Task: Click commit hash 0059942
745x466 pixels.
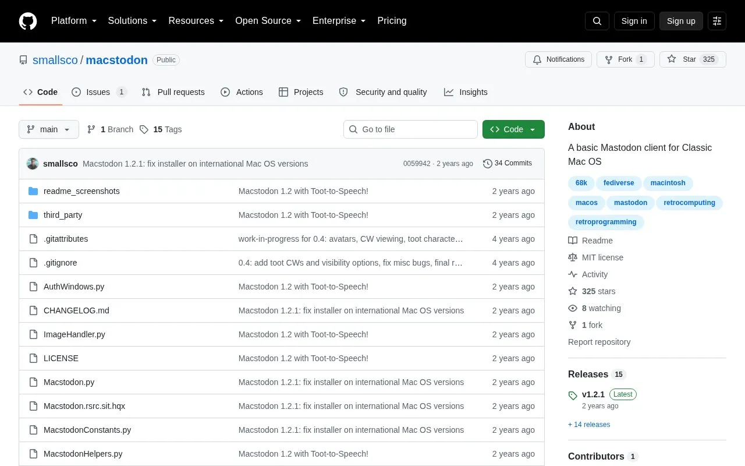Action: click(417, 164)
